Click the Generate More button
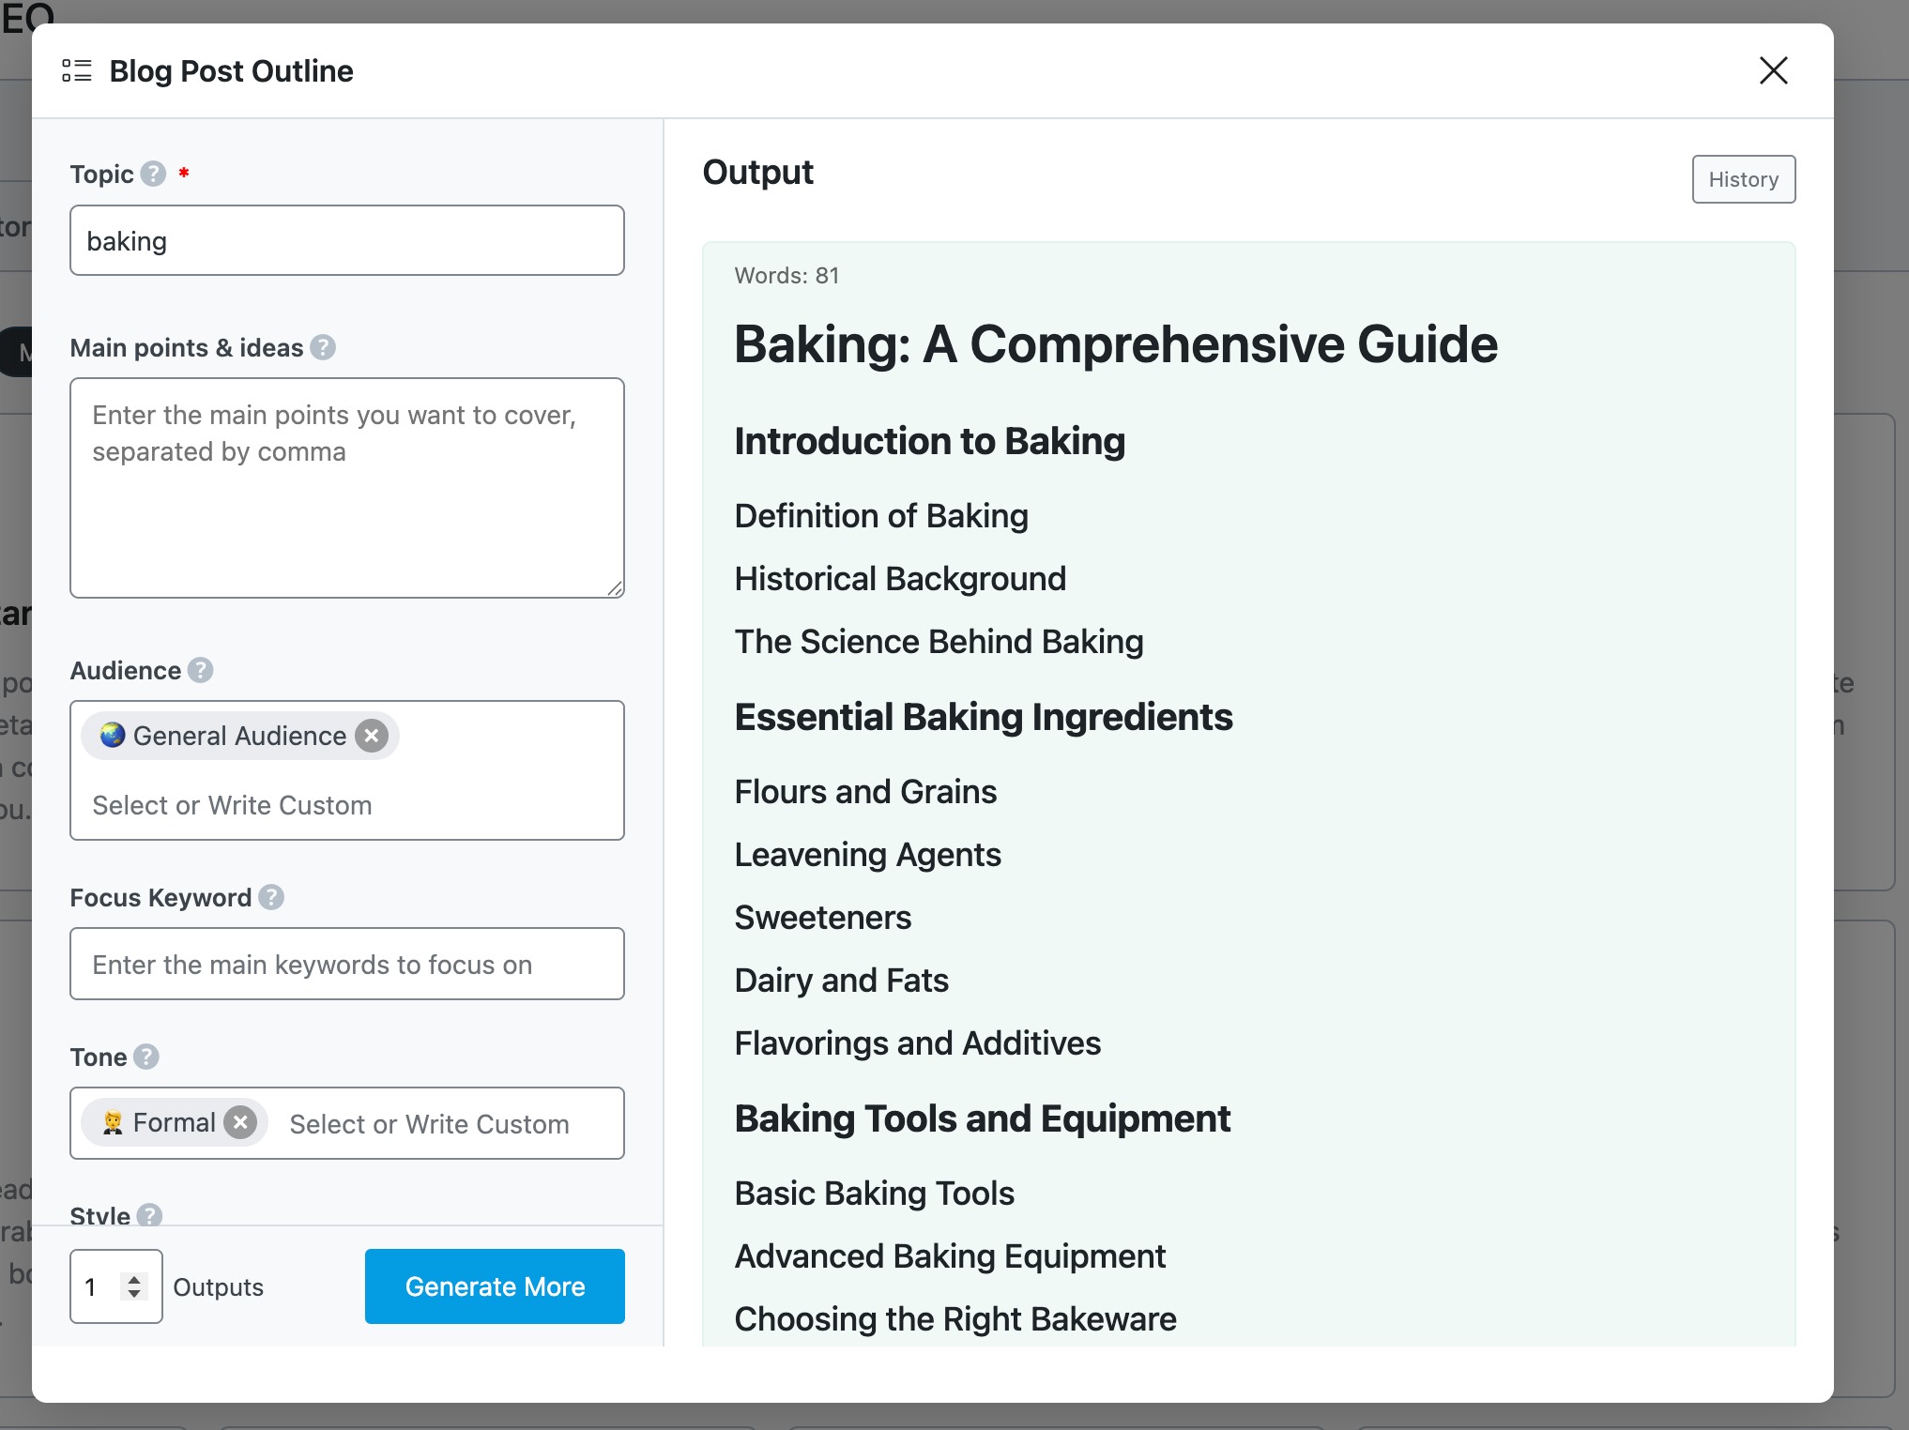Screen dimensions: 1909x1430 coord(494,1286)
